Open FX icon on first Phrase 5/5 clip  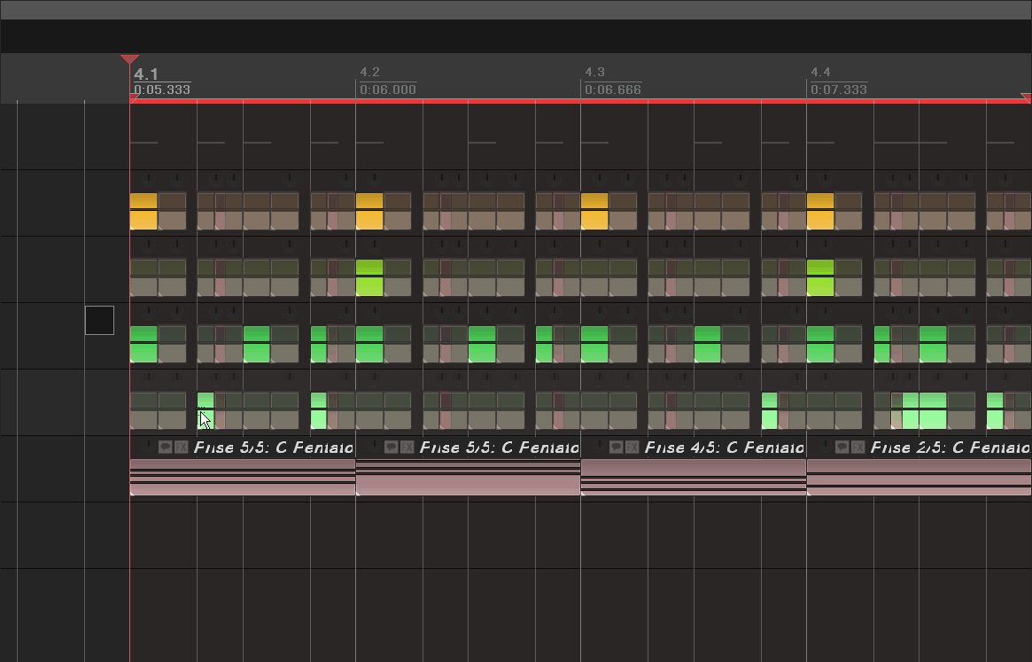coord(181,448)
